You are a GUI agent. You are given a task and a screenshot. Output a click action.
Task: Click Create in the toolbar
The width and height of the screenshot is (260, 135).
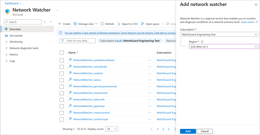(x=64, y=24)
